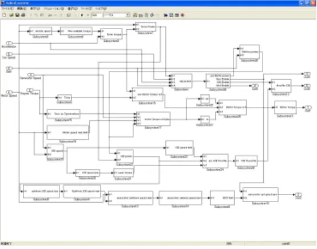Select the Subsystem14 generator optimum speed block
Viewport: 317px width, 249px height.
(180, 198)
